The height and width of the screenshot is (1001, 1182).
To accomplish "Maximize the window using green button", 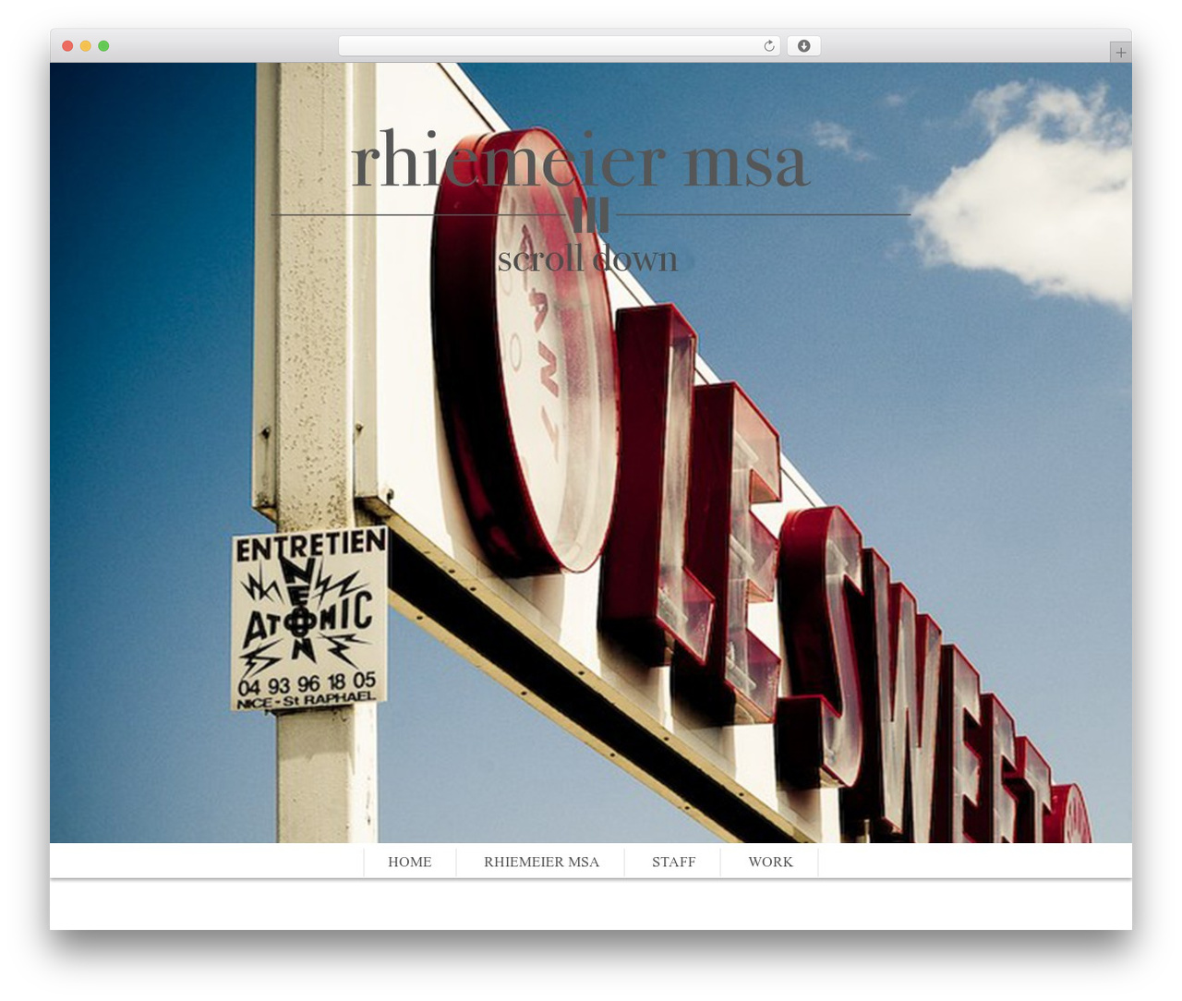I will pos(103,46).
